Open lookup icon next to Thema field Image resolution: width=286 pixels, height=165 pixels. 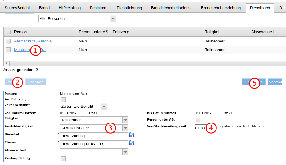pos(131,143)
